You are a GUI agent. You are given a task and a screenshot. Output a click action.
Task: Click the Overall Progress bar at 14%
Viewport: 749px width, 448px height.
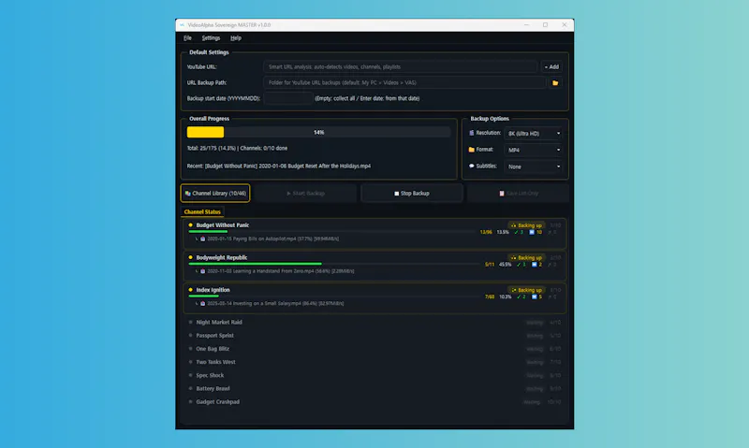click(318, 132)
